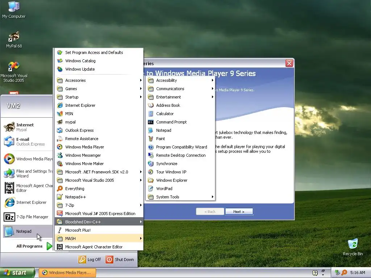The image size is (371, 278).
Task: Click the Log Off button
Action: coord(90,260)
